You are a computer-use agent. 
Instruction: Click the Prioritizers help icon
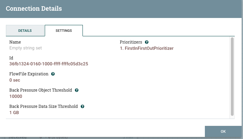(x=147, y=42)
